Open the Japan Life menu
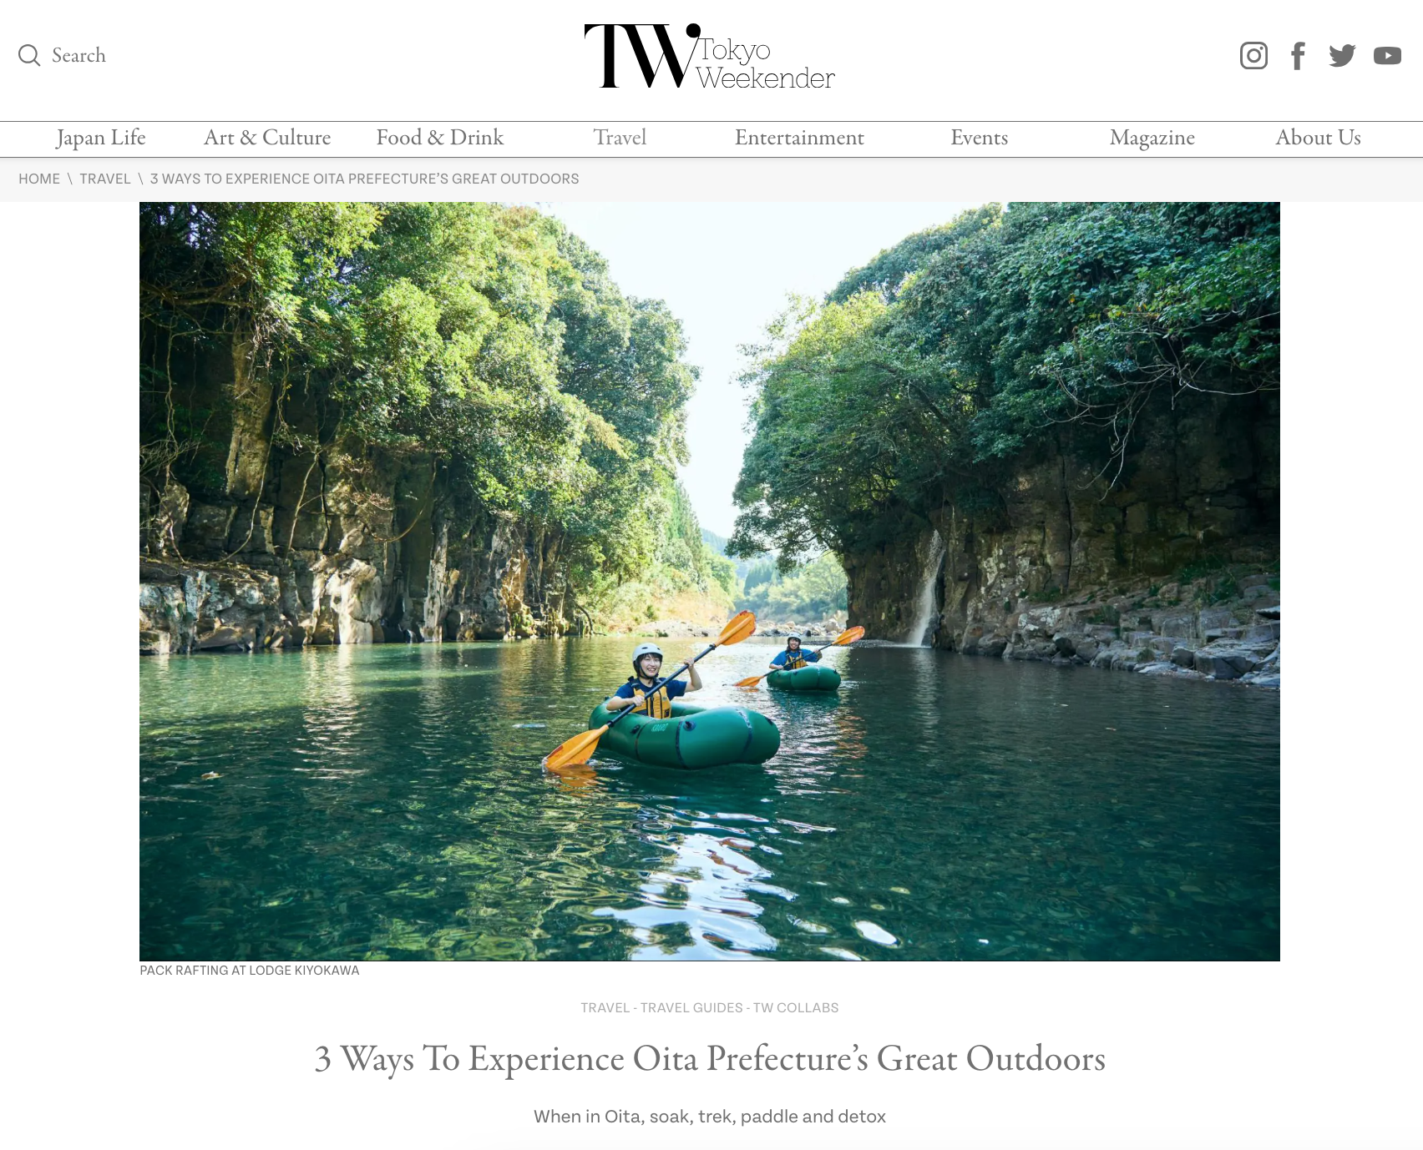Screen dimensions: 1423x1150 (101, 138)
